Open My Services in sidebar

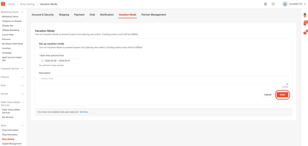8,117
